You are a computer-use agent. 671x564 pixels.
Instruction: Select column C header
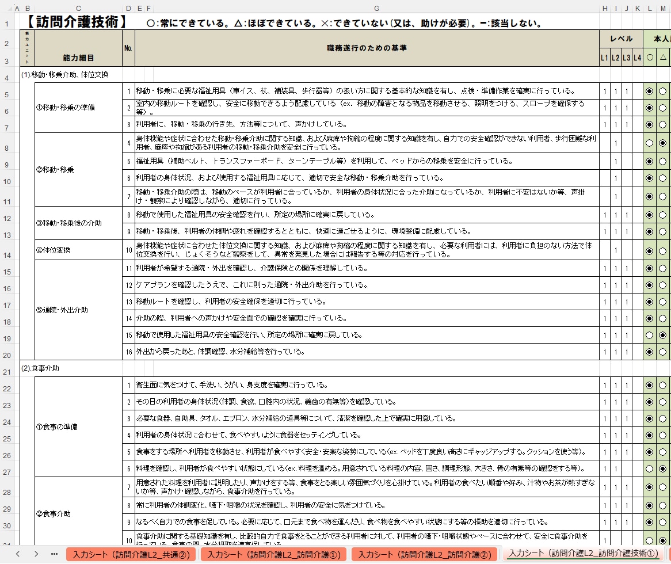pos(78,8)
